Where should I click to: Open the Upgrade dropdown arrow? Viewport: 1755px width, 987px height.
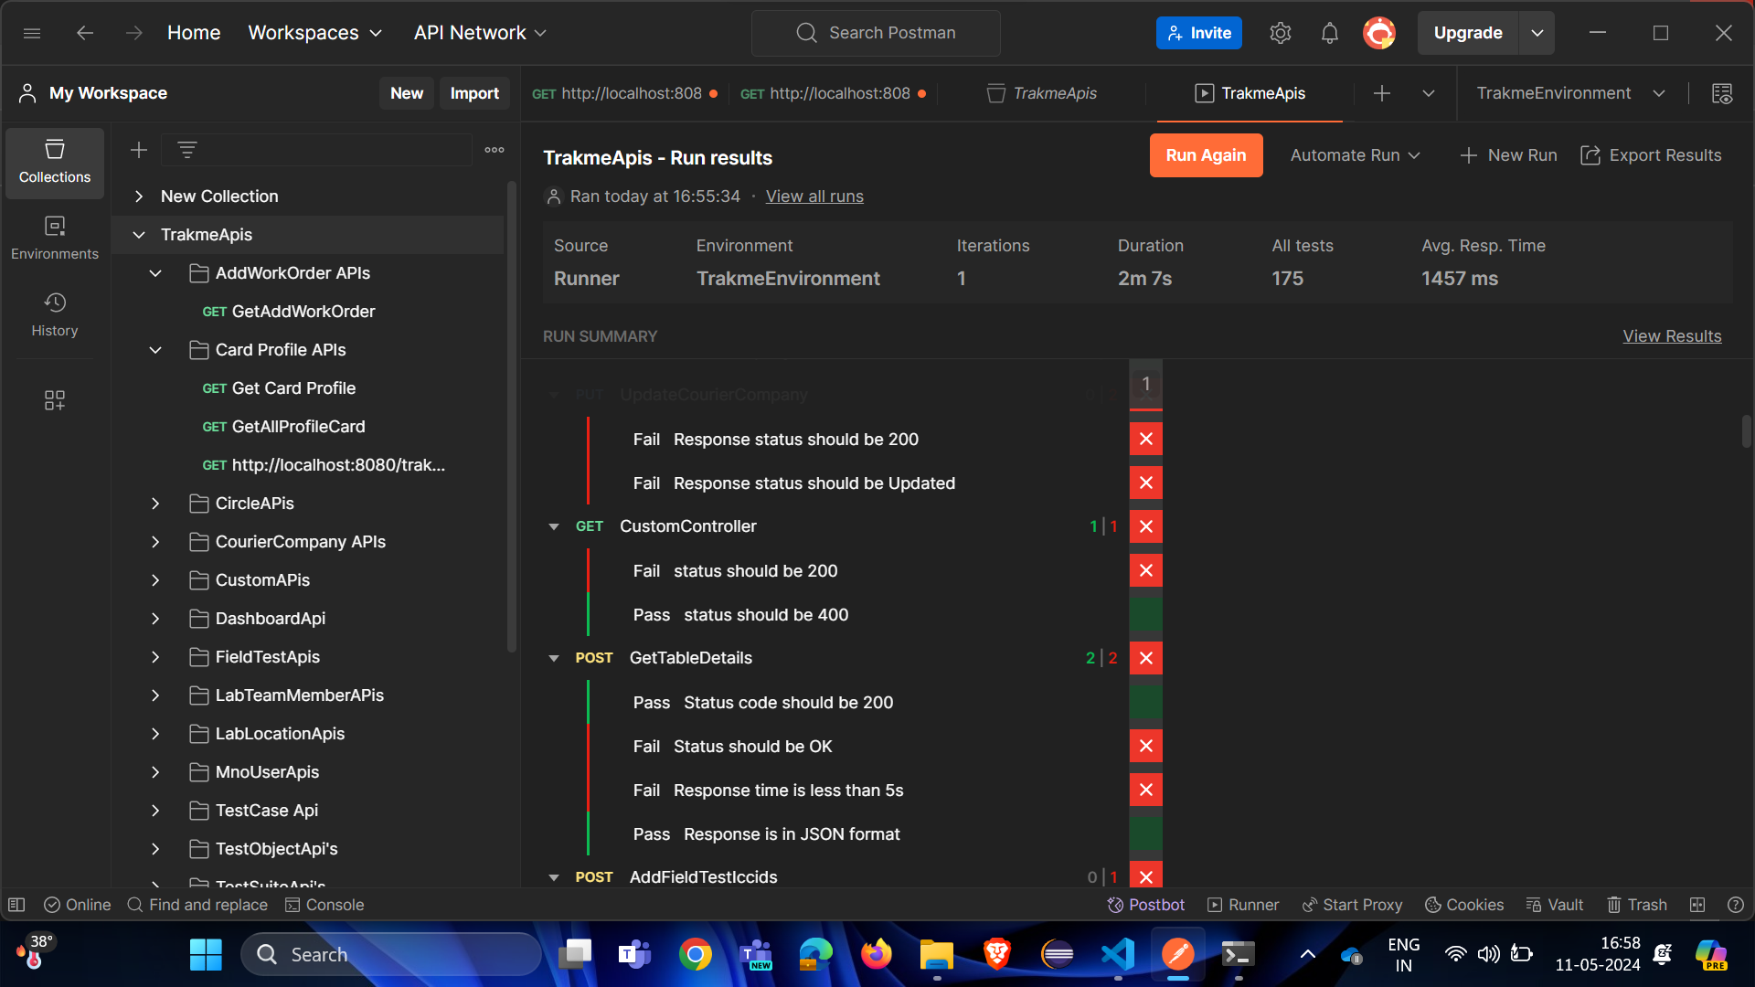click(1537, 33)
